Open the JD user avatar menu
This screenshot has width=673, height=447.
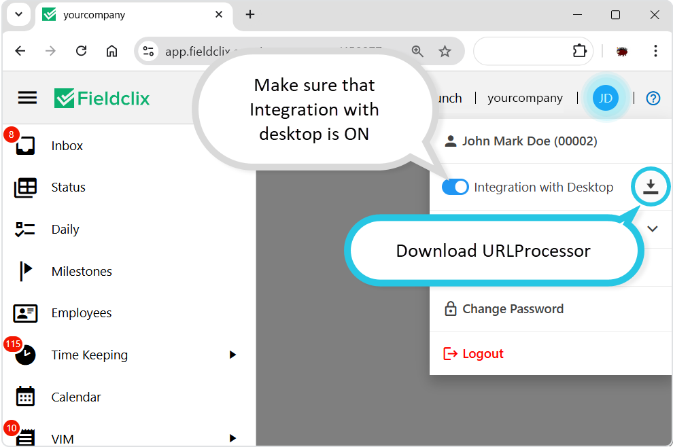605,98
